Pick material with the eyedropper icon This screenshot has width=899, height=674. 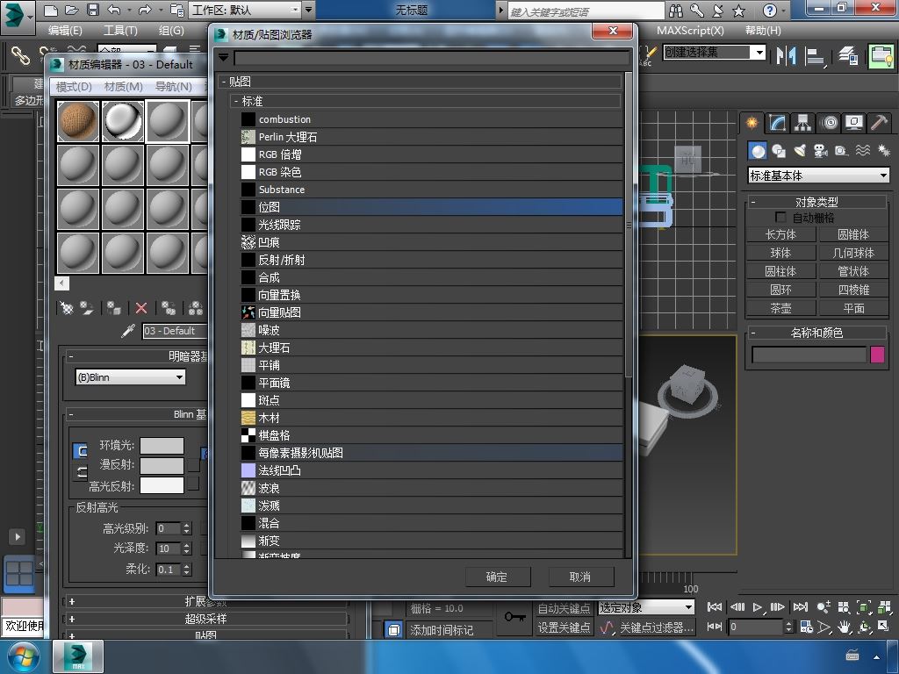pyautogui.click(x=128, y=331)
